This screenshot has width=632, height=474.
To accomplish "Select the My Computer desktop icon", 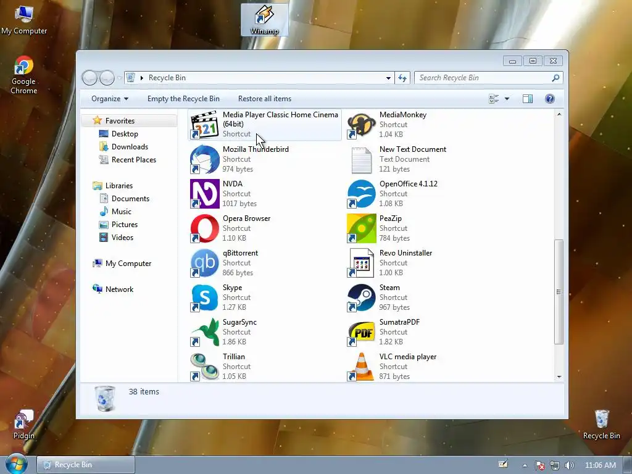I will point(24,20).
